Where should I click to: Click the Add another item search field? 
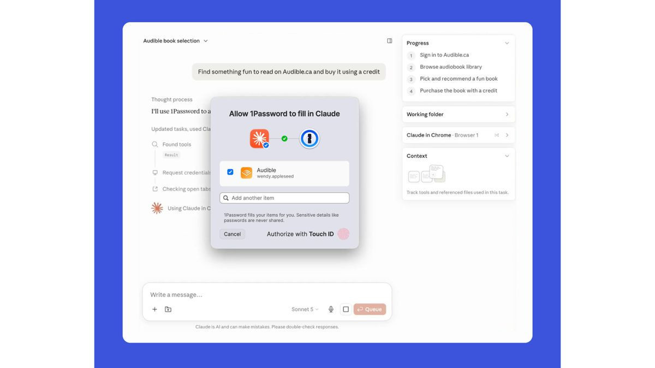click(284, 198)
